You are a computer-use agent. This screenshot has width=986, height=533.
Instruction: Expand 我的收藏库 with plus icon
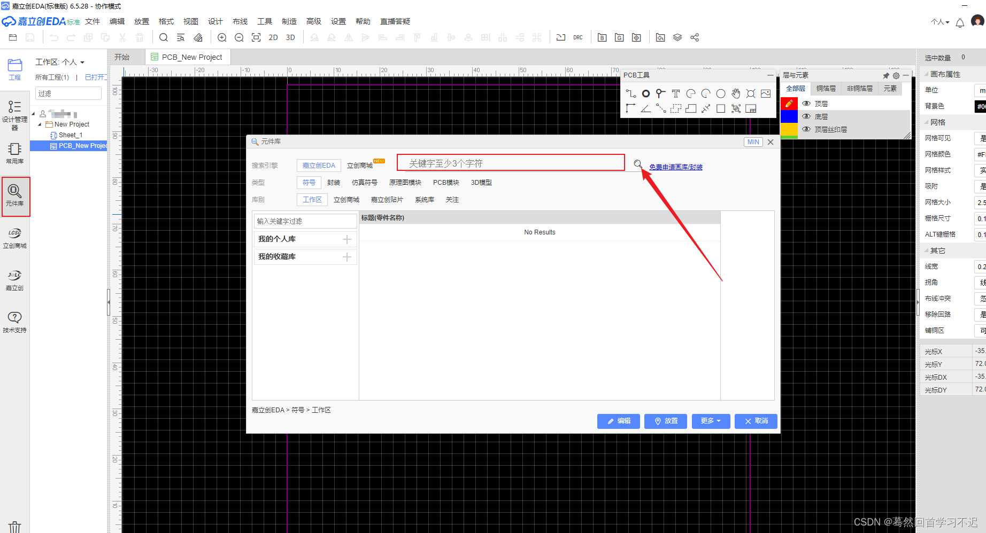click(x=347, y=257)
